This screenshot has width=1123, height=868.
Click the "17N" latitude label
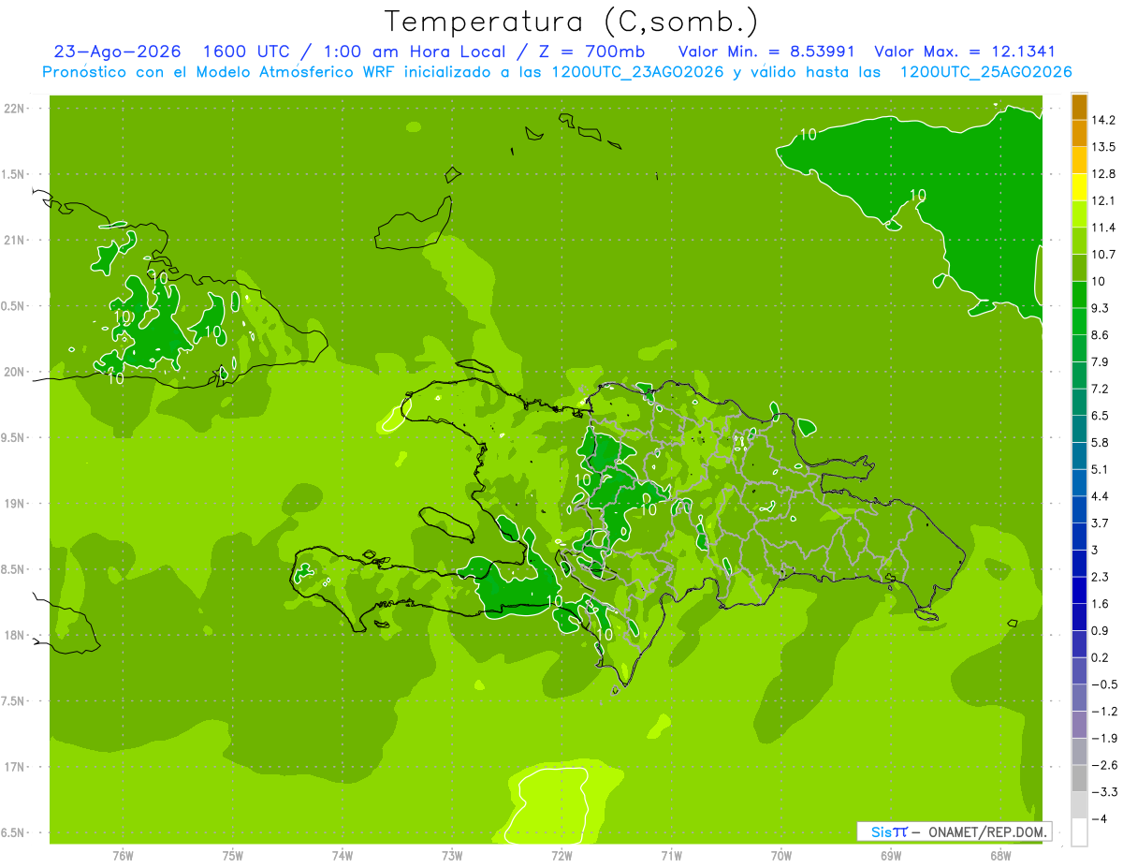point(15,767)
